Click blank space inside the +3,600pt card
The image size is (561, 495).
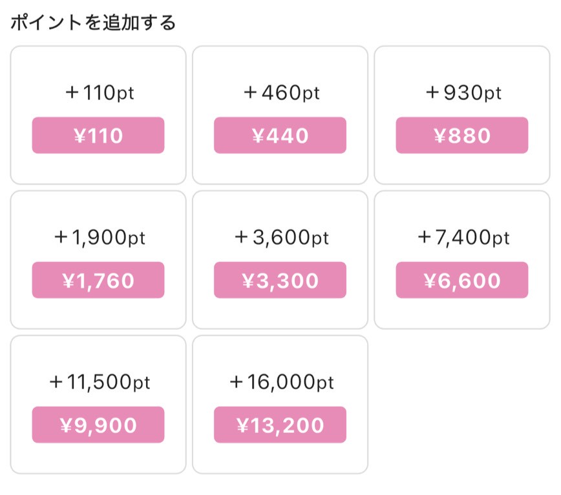[280, 313]
